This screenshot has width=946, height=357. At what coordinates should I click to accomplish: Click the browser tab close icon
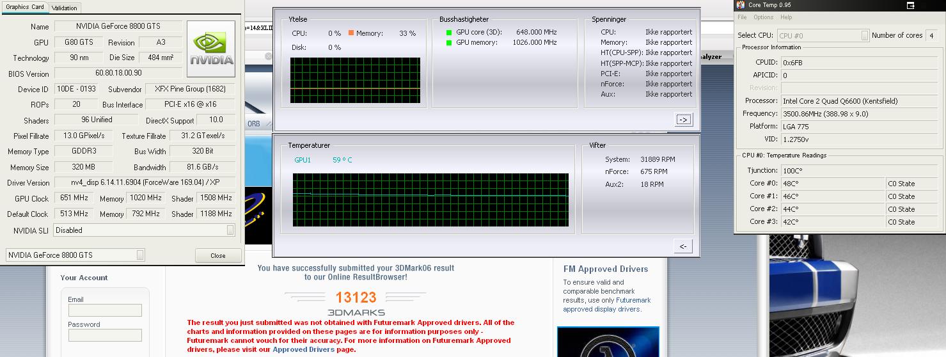(269, 57)
